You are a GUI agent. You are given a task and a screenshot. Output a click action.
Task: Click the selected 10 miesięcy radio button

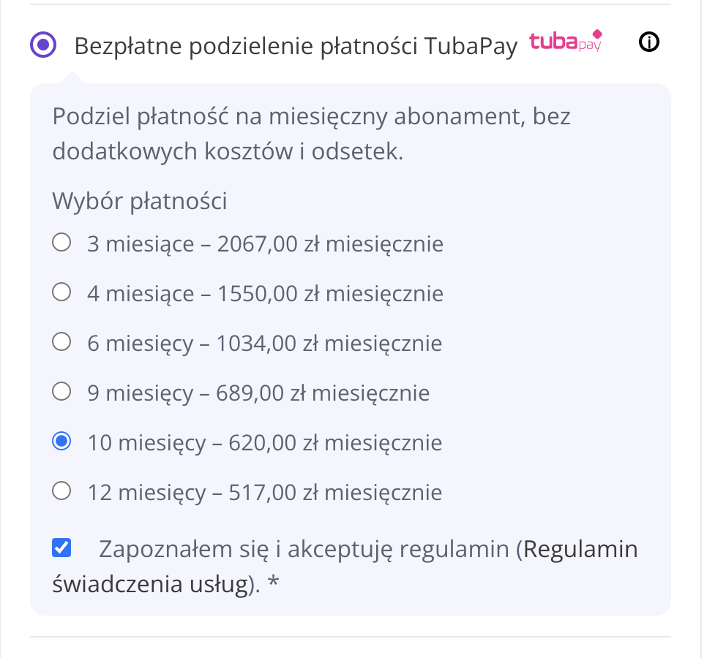(61, 441)
